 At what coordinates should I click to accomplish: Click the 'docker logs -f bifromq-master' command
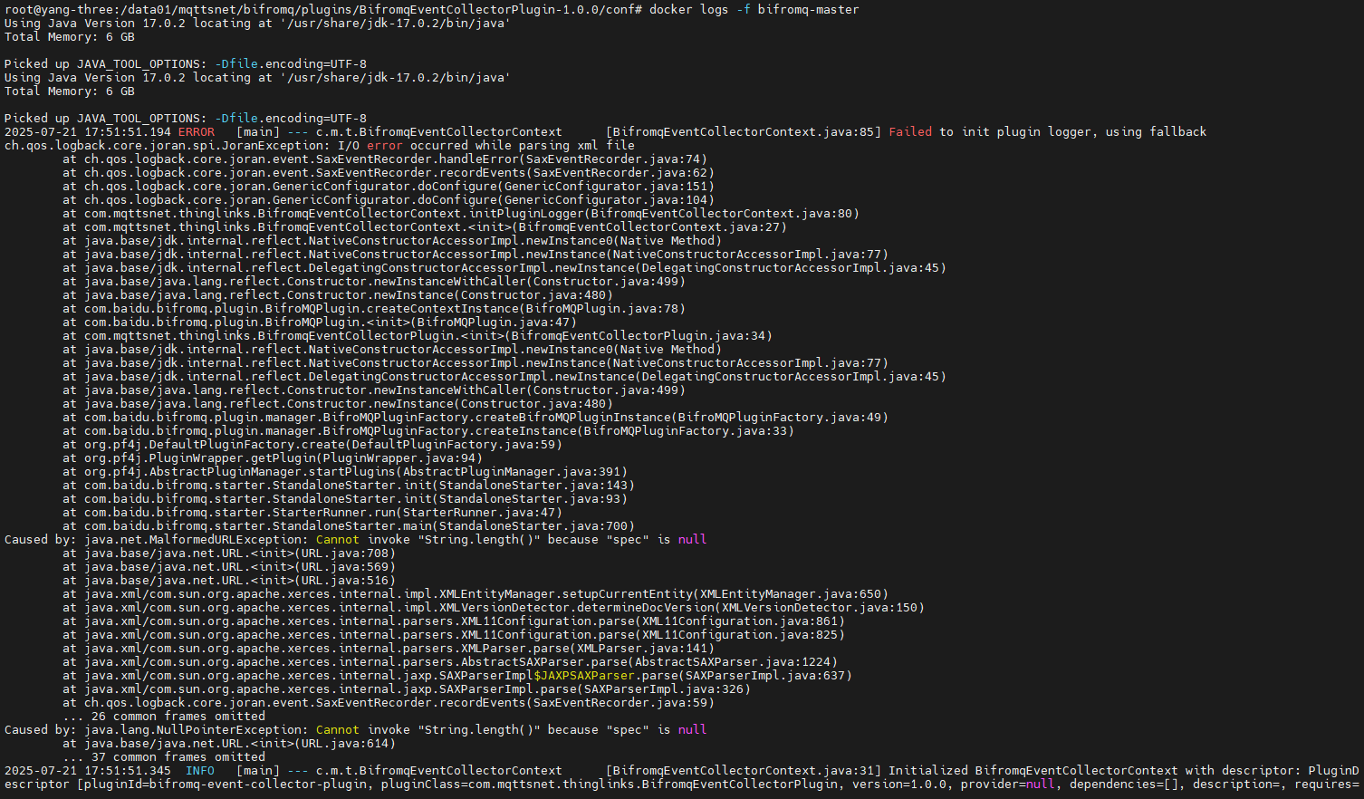(x=754, y=10)
